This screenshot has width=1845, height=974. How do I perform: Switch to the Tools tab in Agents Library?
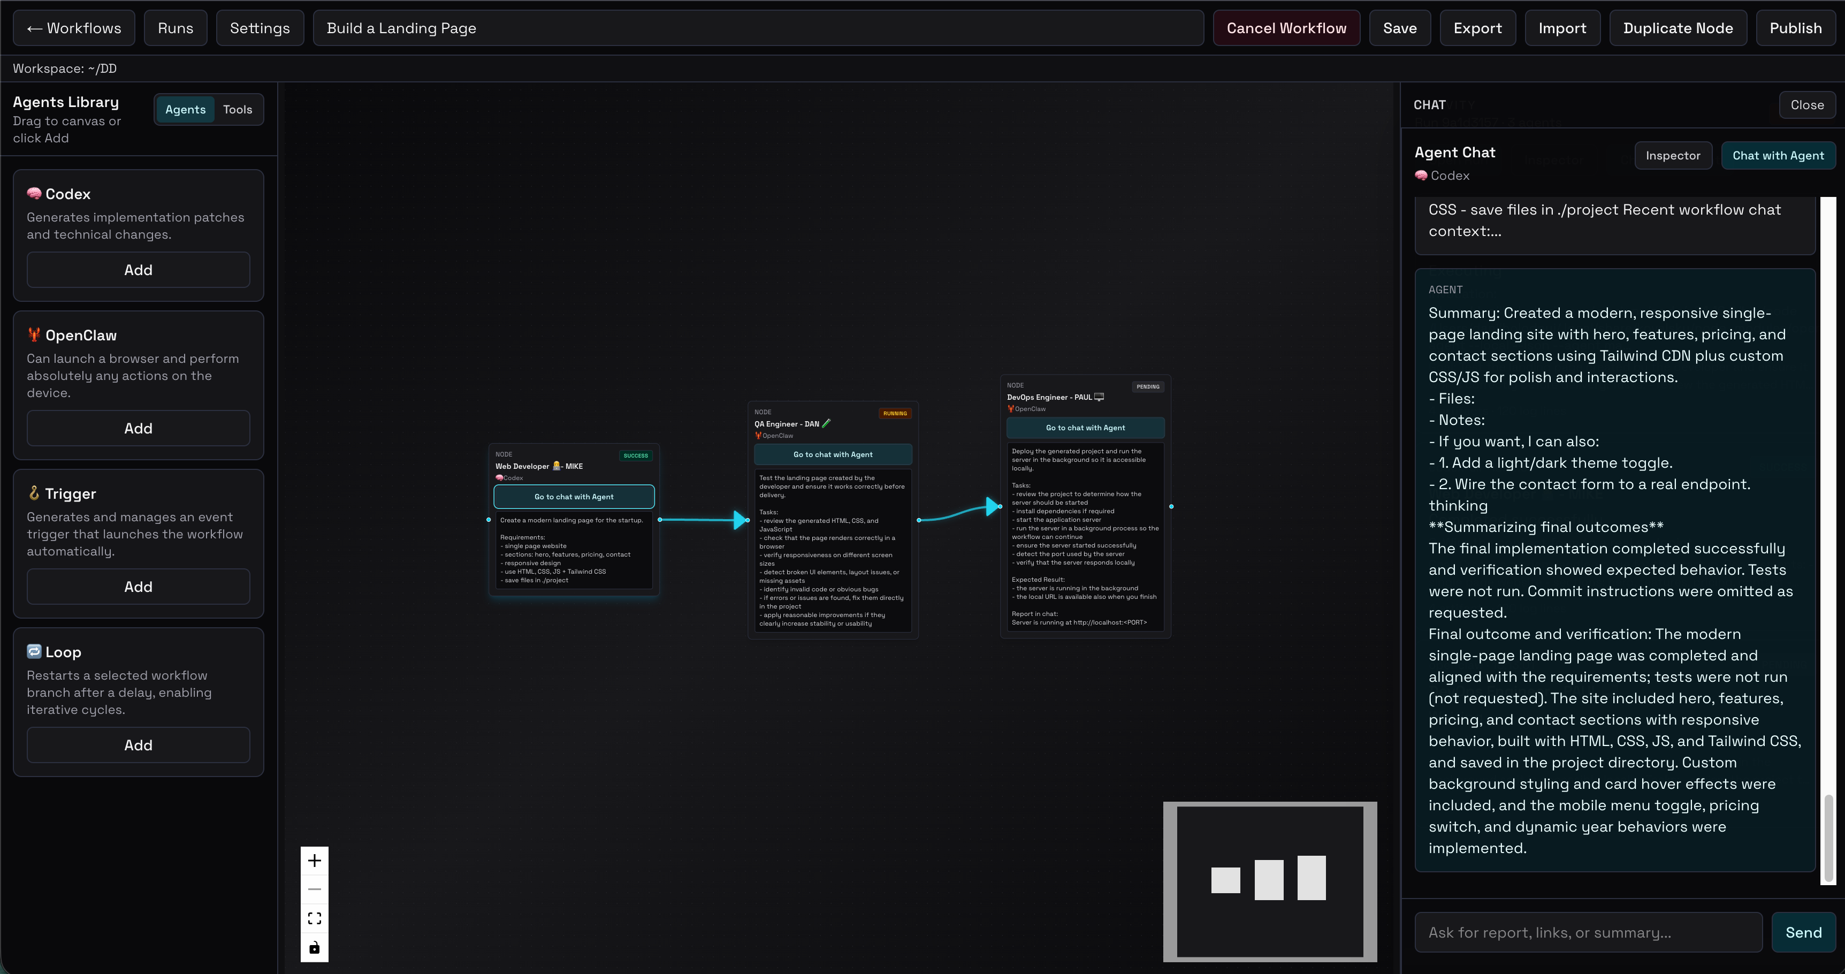coord(238,109)
